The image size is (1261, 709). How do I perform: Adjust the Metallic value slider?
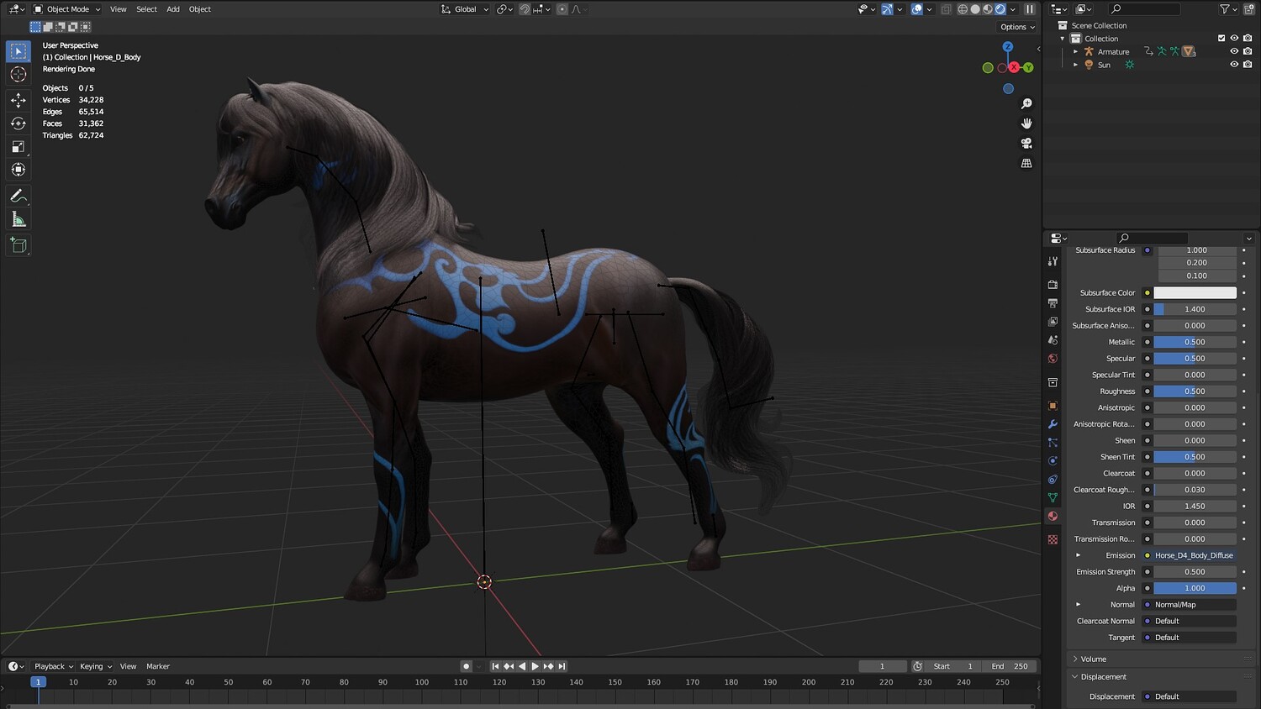coord(1195,342)
